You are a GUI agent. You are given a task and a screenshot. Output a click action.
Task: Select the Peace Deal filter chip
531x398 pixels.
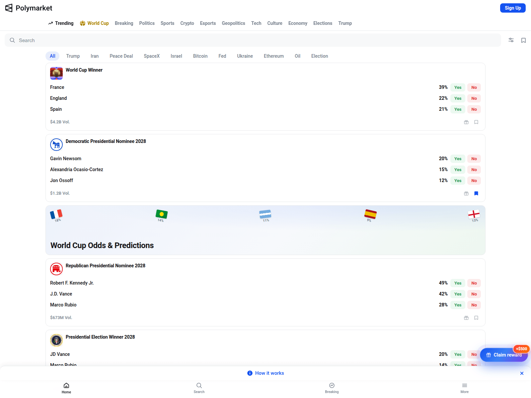121,56
